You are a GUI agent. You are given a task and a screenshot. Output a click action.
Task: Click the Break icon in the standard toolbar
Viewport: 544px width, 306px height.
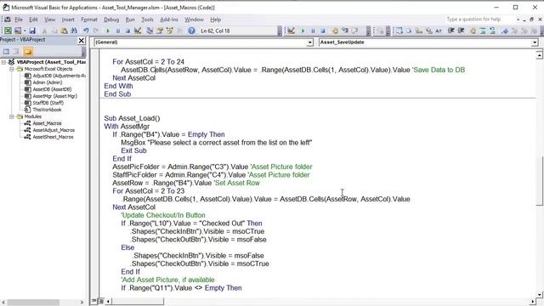117,31
